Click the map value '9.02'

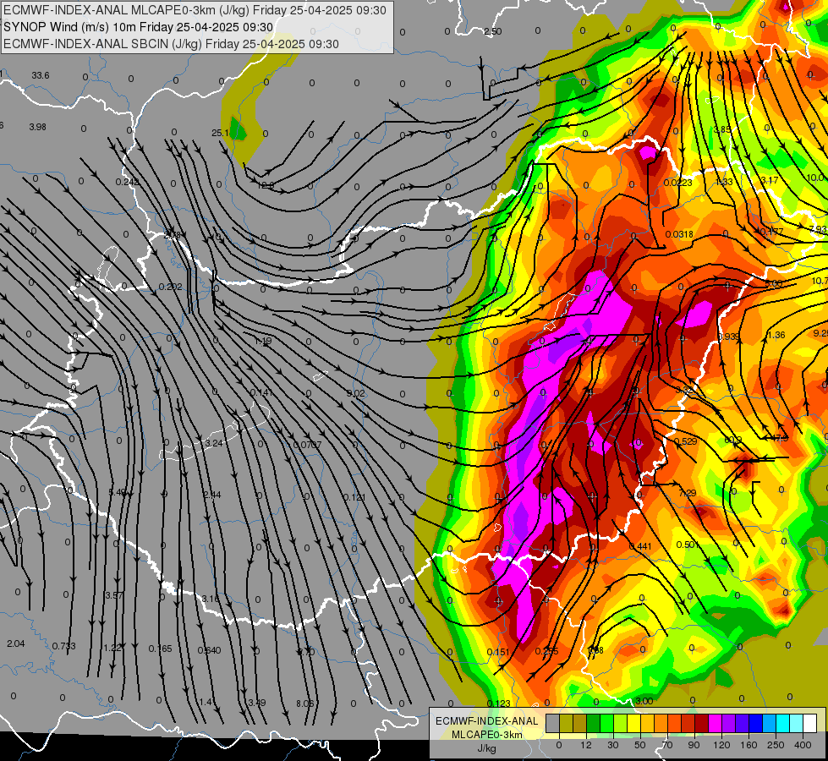[x=355, y=393]
